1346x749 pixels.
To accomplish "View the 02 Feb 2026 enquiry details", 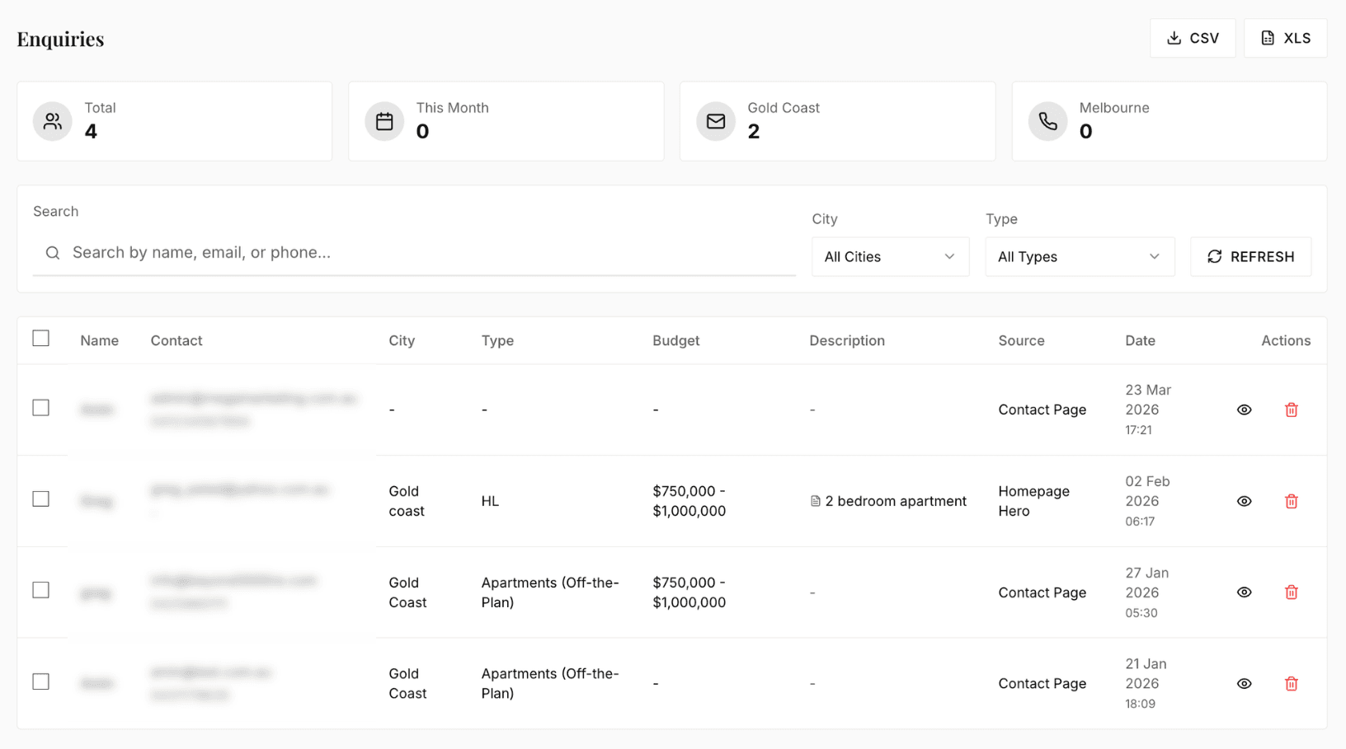I will click(1245, 501).
